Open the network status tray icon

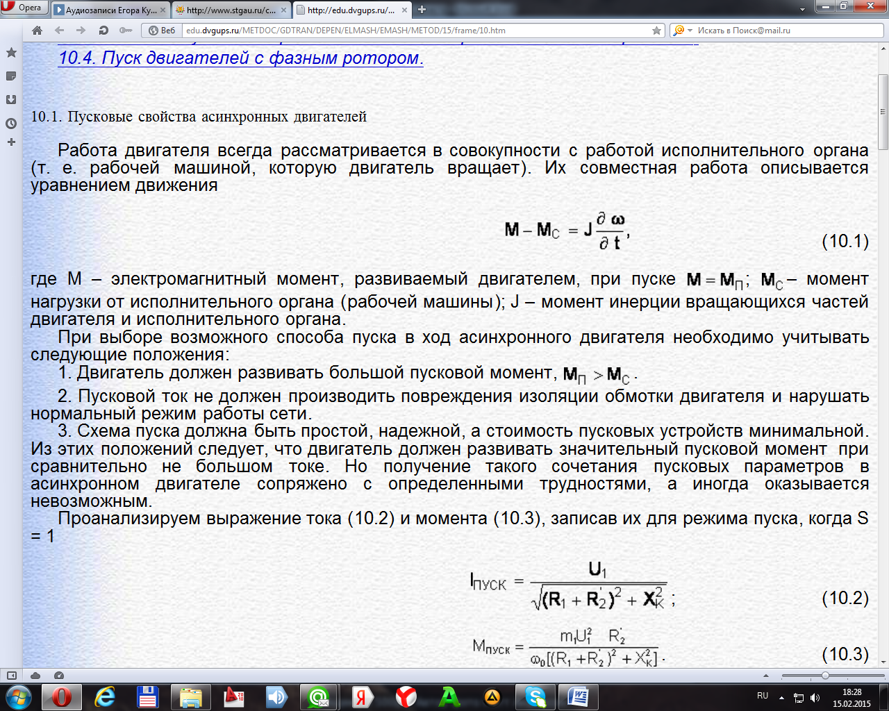pos(799,697)
